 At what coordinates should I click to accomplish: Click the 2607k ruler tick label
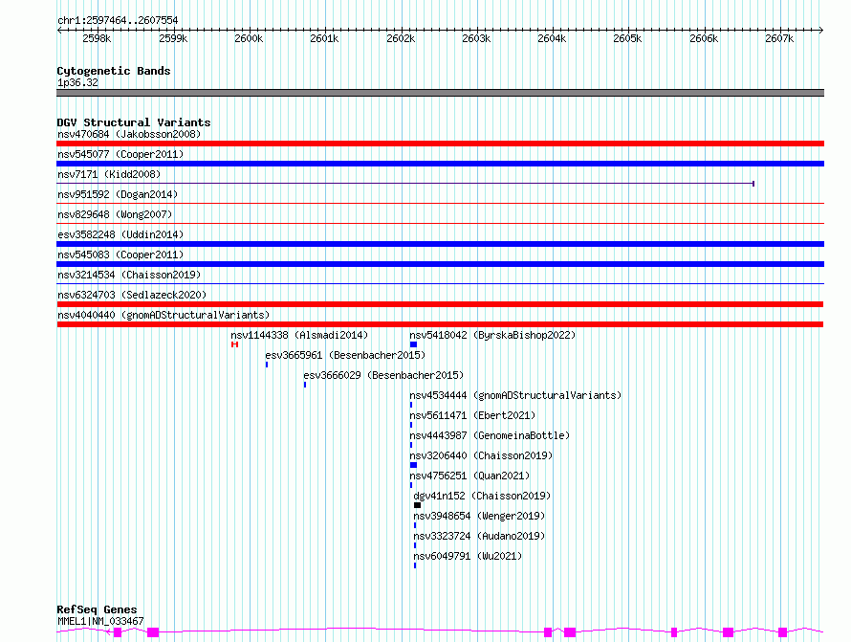[779, 38]
